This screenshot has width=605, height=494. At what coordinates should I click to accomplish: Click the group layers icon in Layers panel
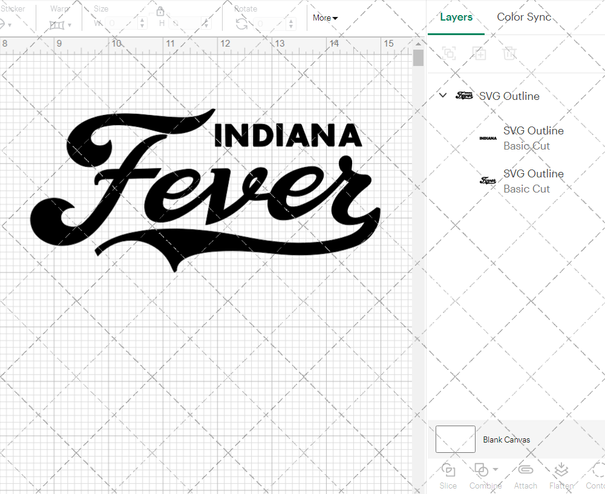[449, 53]
